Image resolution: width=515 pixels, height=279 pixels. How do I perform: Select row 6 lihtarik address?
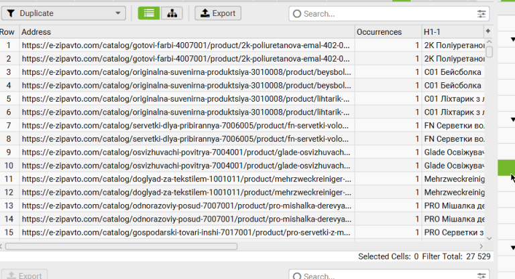click(x=186, y=112)
